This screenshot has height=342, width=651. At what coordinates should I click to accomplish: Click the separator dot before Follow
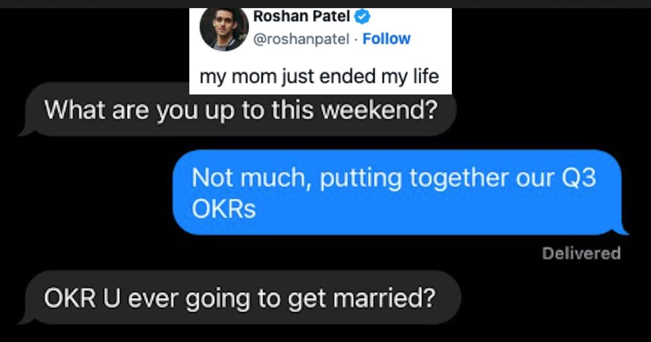[355, 39]
